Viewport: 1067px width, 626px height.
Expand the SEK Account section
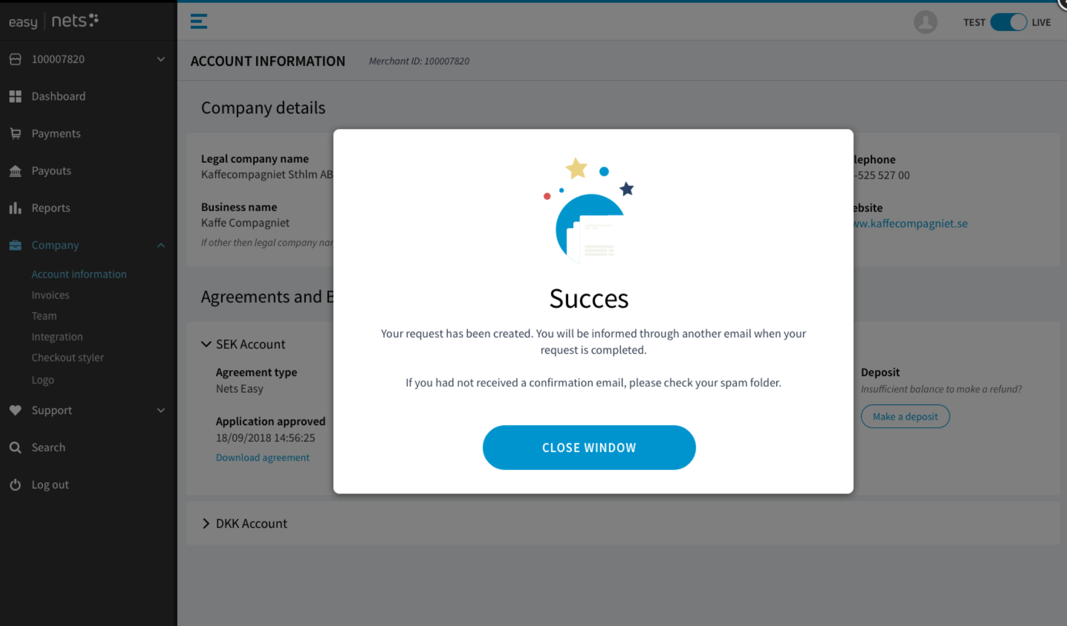(x=206, y=344)
